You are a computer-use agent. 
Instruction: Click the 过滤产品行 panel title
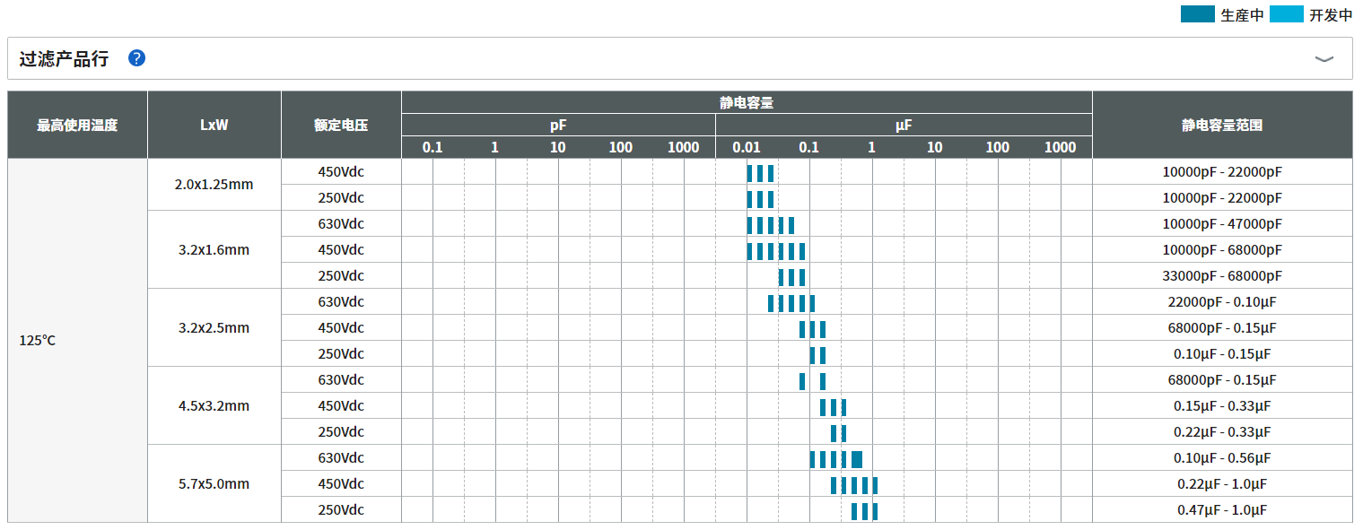[64, 59]
